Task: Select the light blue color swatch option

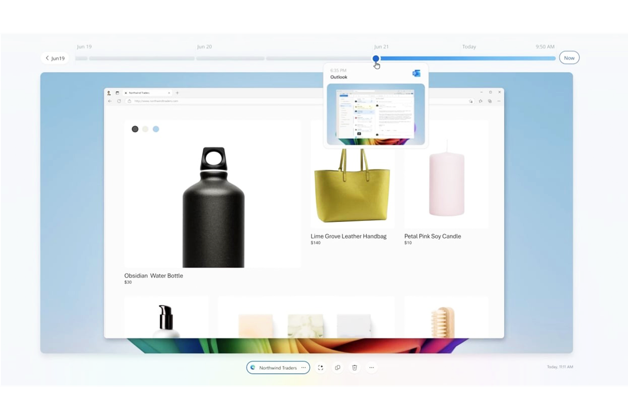Action: [x=156, y=128]
